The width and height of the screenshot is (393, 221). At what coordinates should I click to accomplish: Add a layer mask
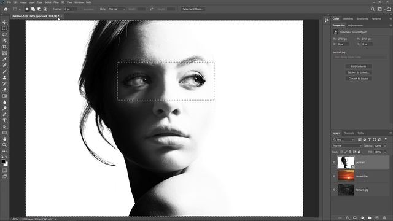(x=355, y=218)
